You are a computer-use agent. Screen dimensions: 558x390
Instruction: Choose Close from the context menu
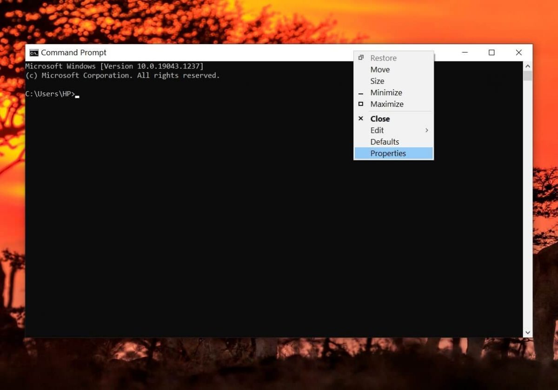pyautogui.click(x=380, y=119)
